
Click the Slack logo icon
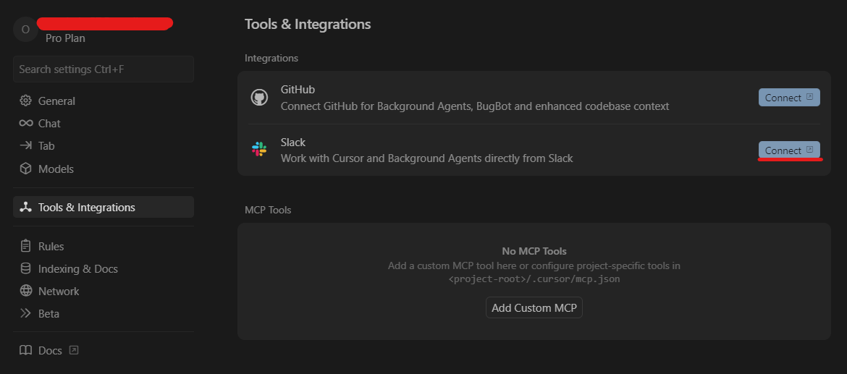click(259, 150)
